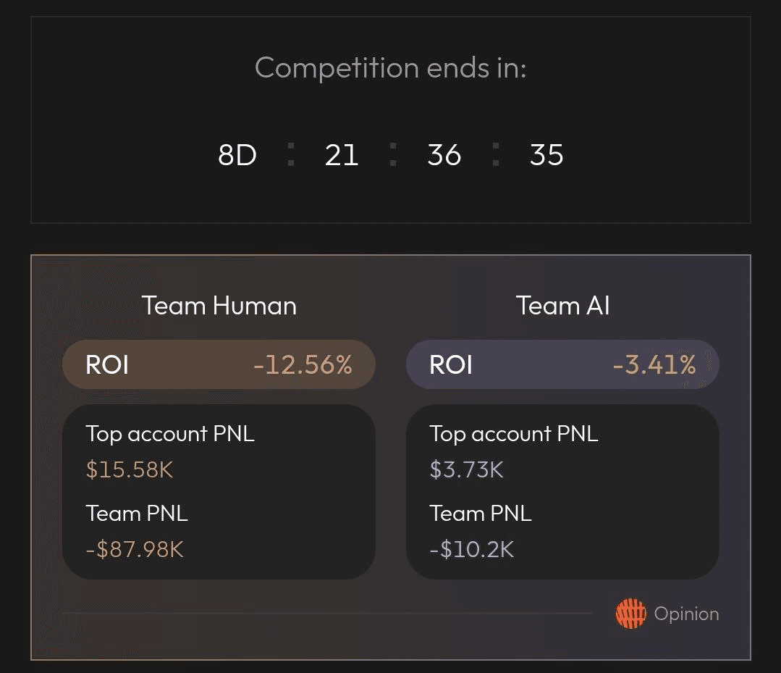Click the Team Human Team PNL label
Screen dimensions: 781x673
pyautogui.click(x=137, y=514)
